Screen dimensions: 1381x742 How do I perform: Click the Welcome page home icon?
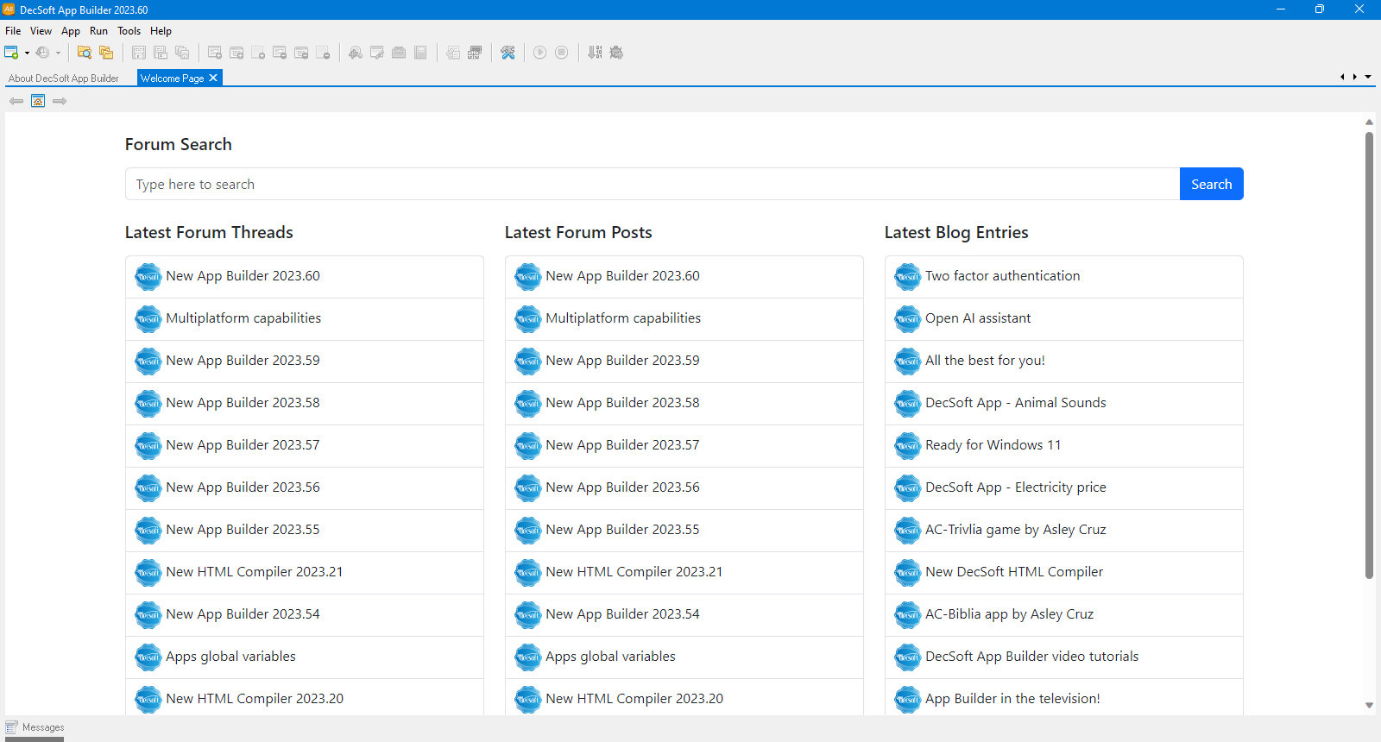click(x=38, y=101)
